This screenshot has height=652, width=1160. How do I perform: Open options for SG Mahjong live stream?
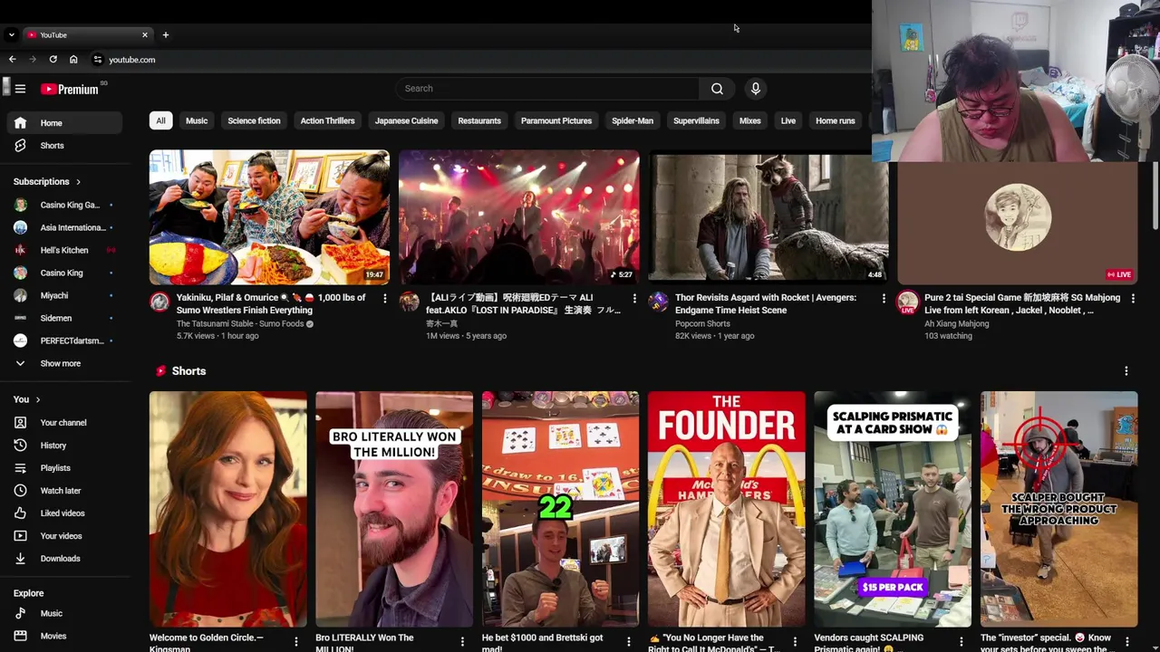point(1132,298)
